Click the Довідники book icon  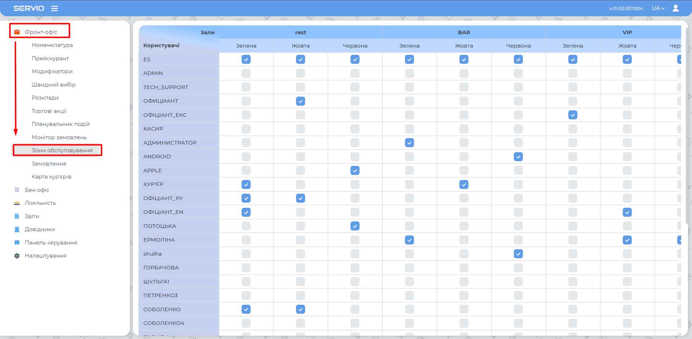(x=17, y=229)
